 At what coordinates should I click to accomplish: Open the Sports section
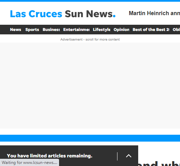(x=32, y=30)
